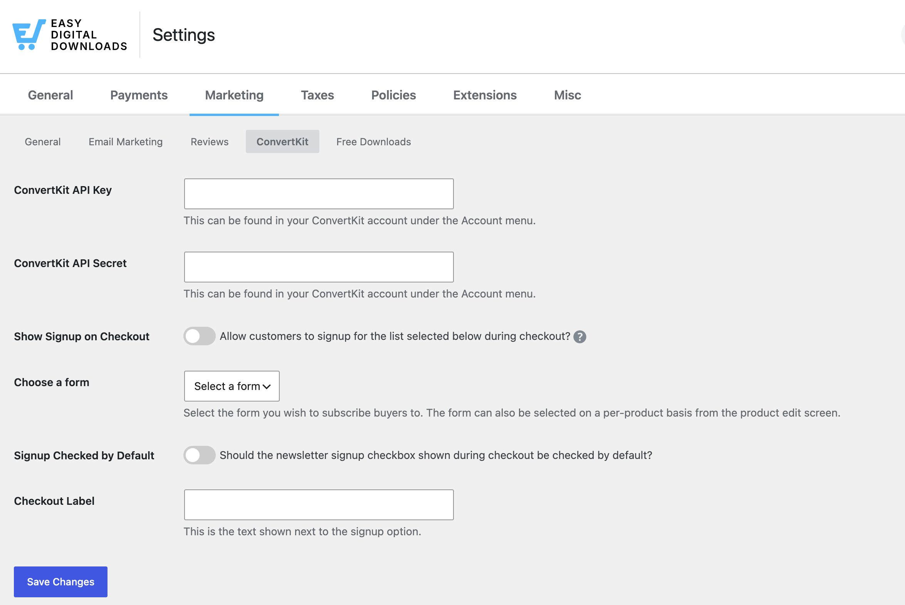Switch to the top General tab
Image resolution: width=905 pixels, height=605 pixels.
50,95
